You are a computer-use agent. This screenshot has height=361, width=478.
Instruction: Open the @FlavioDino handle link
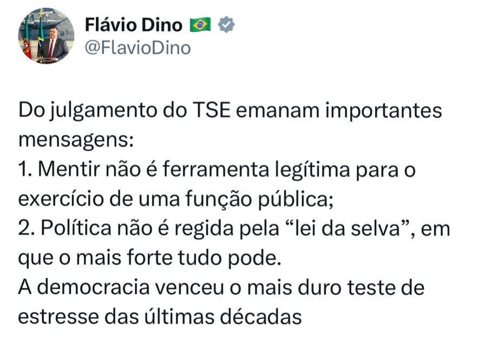pyautogui.click(x=138, y=48)
